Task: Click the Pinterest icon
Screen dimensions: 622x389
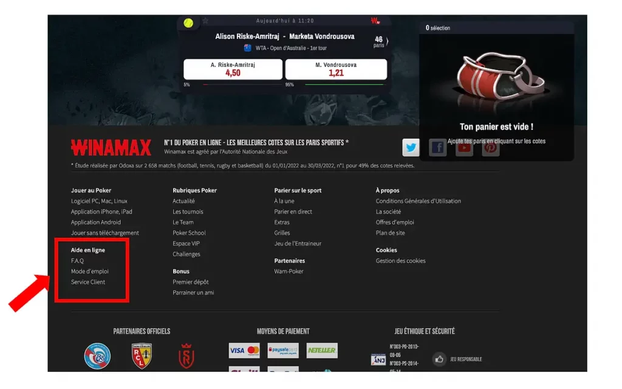Action: pyautogui.click(x=490, y=147)
